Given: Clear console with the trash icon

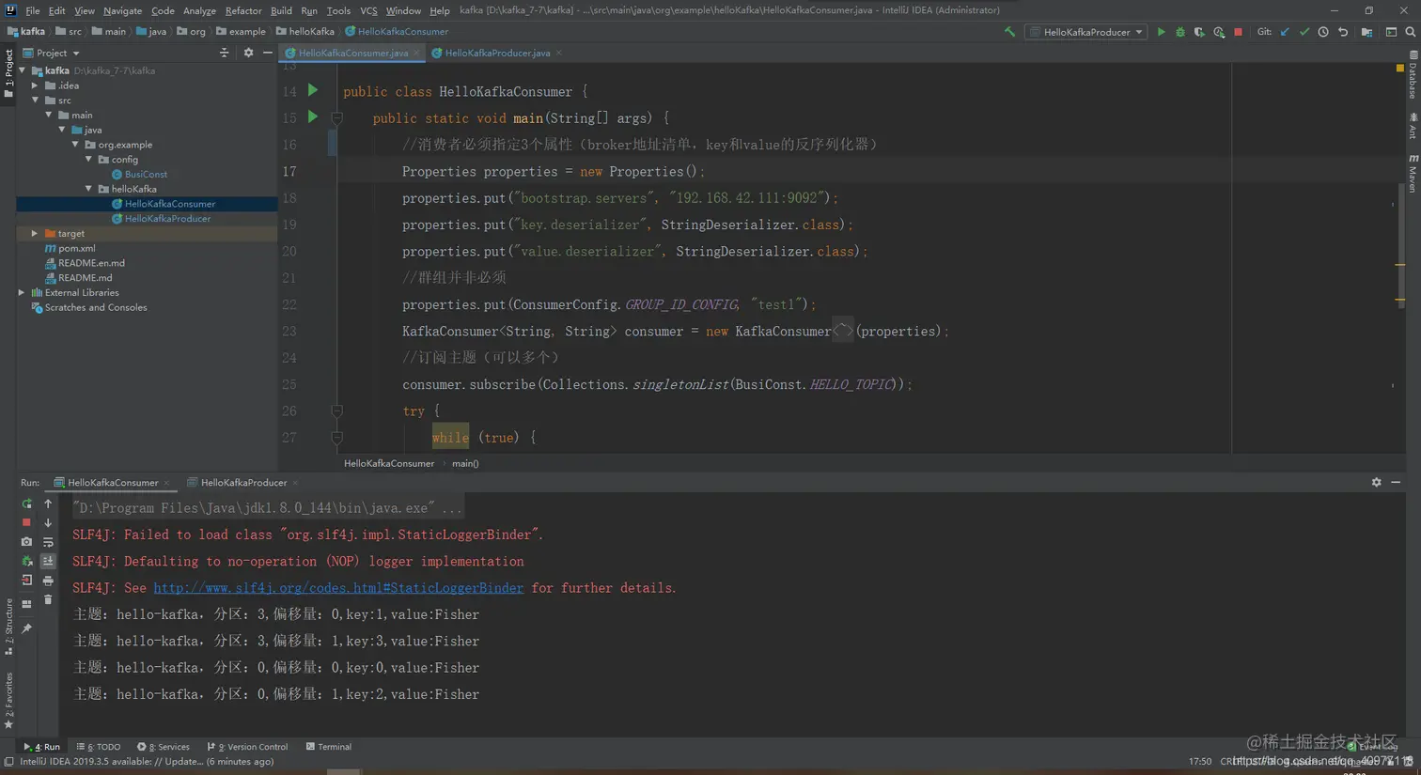Looking at the screenshot, I should [48, 599].
